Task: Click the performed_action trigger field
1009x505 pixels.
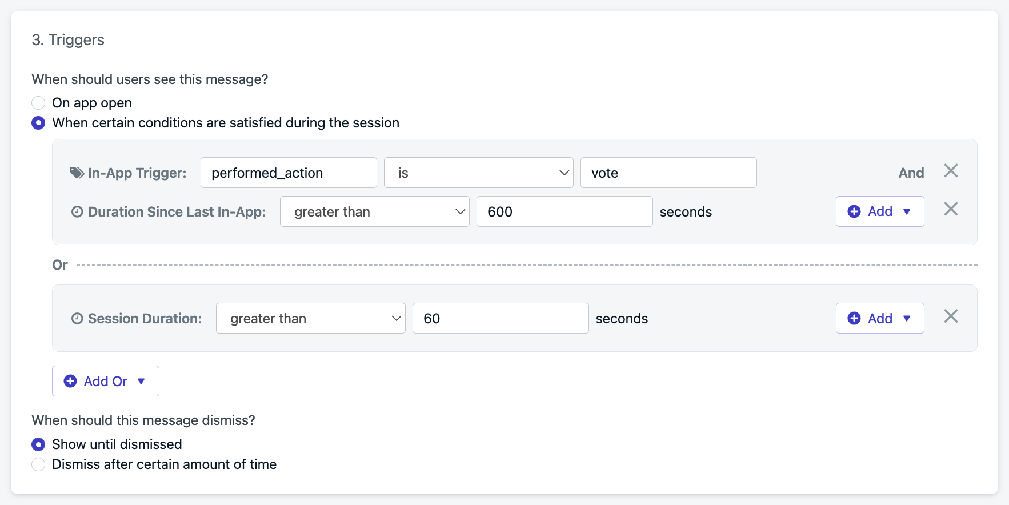Action: (289, 173)
